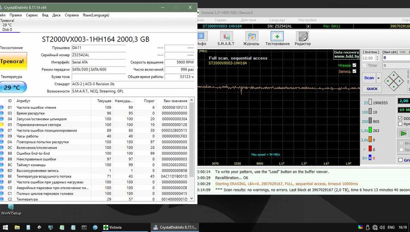410x232 pixels.
Task: Click the colorful tray icon
Action: tap(360, 227)
